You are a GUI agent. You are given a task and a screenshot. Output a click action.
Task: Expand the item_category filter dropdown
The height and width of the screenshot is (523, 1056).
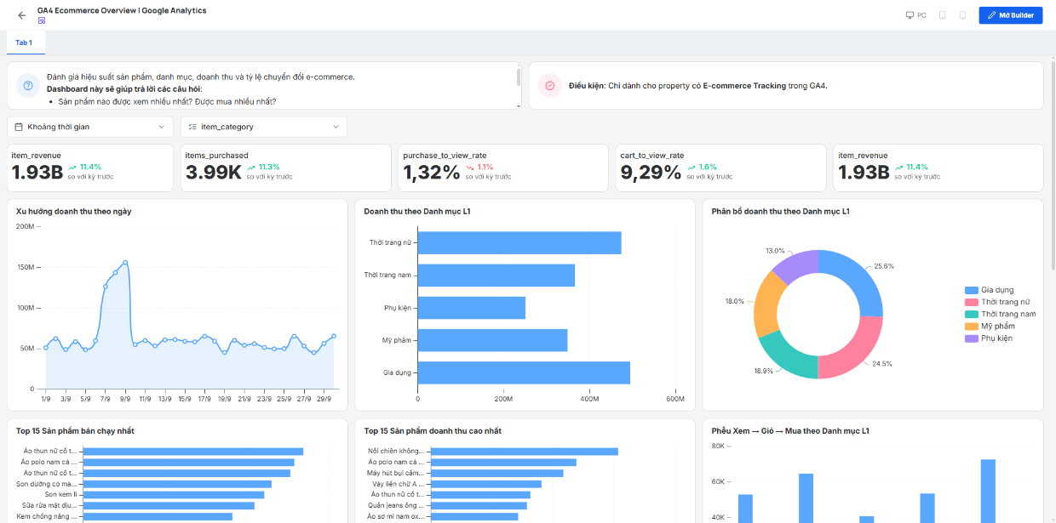pyautogui.click(x=264, y=127)
